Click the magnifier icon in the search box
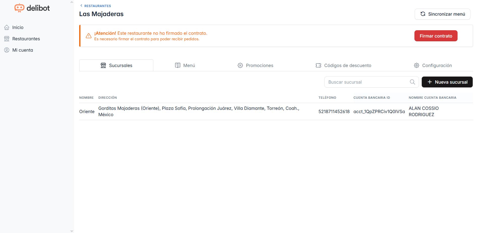Screen dimensions: 478x233 (x=412, y=82)
